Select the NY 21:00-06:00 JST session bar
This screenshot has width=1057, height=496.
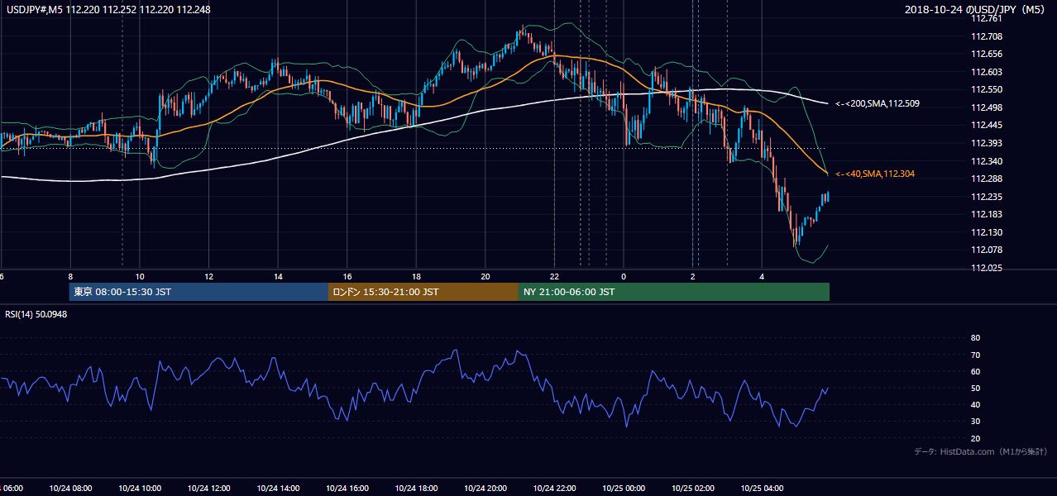click(x=674, y=292)
